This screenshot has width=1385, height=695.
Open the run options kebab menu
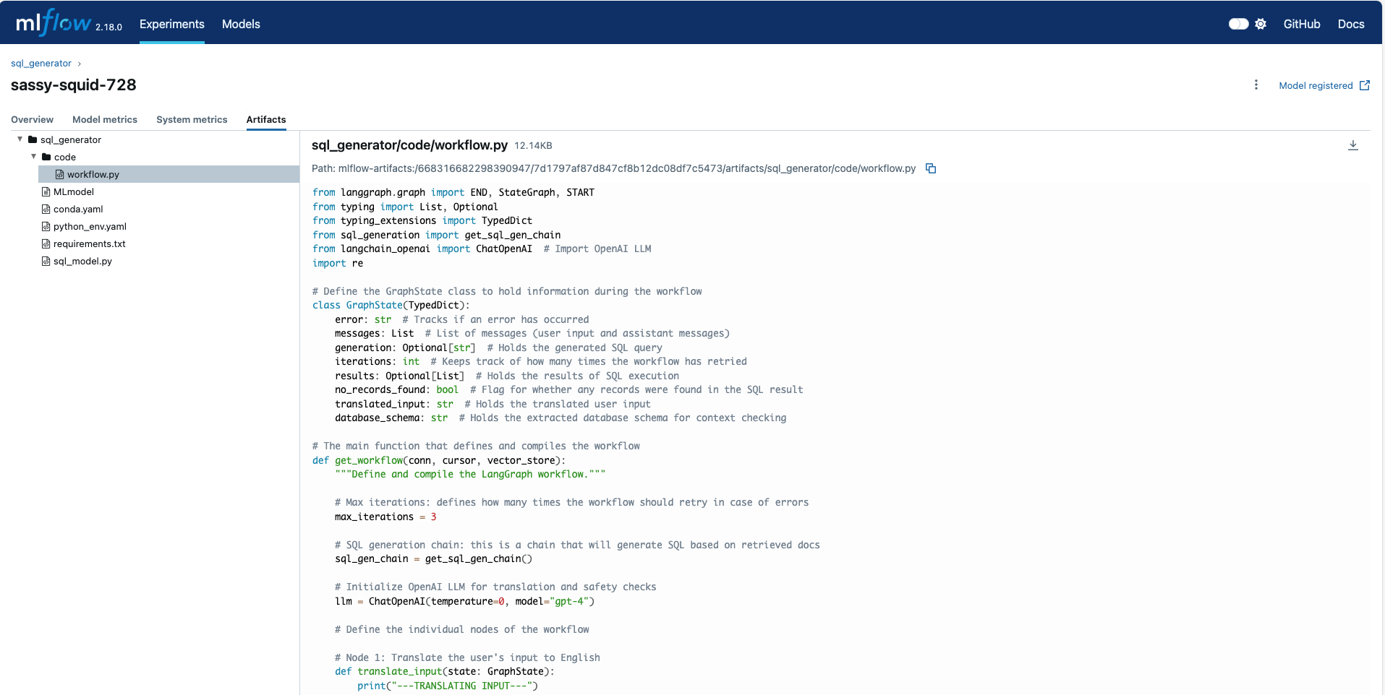(1256, 85)
